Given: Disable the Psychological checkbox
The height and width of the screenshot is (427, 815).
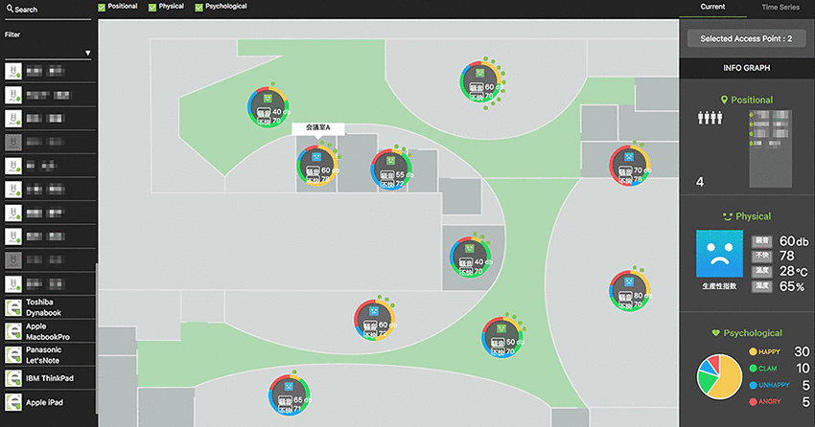Looking at the screenshot, I should (198, 7).
